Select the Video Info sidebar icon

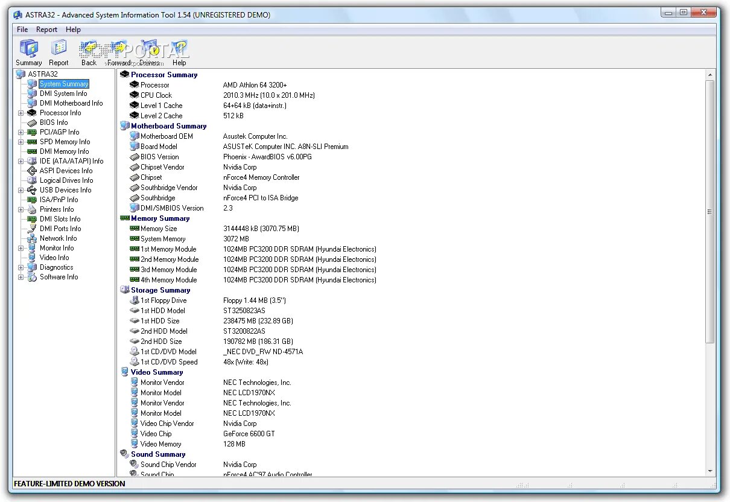[32, 258]
